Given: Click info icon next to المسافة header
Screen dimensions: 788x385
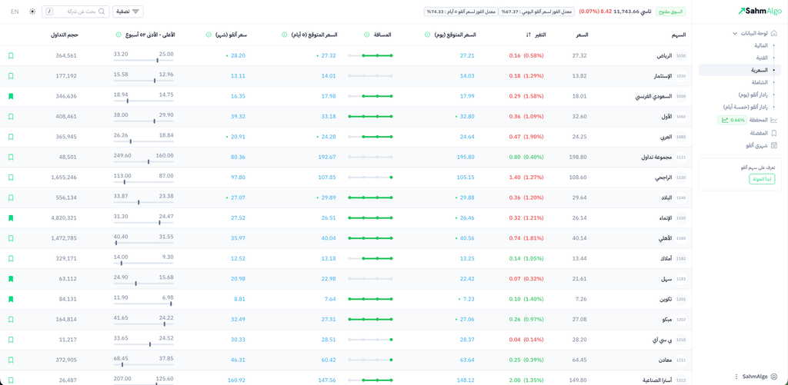Looking at the screenshot, I should [x=366, y=35].
